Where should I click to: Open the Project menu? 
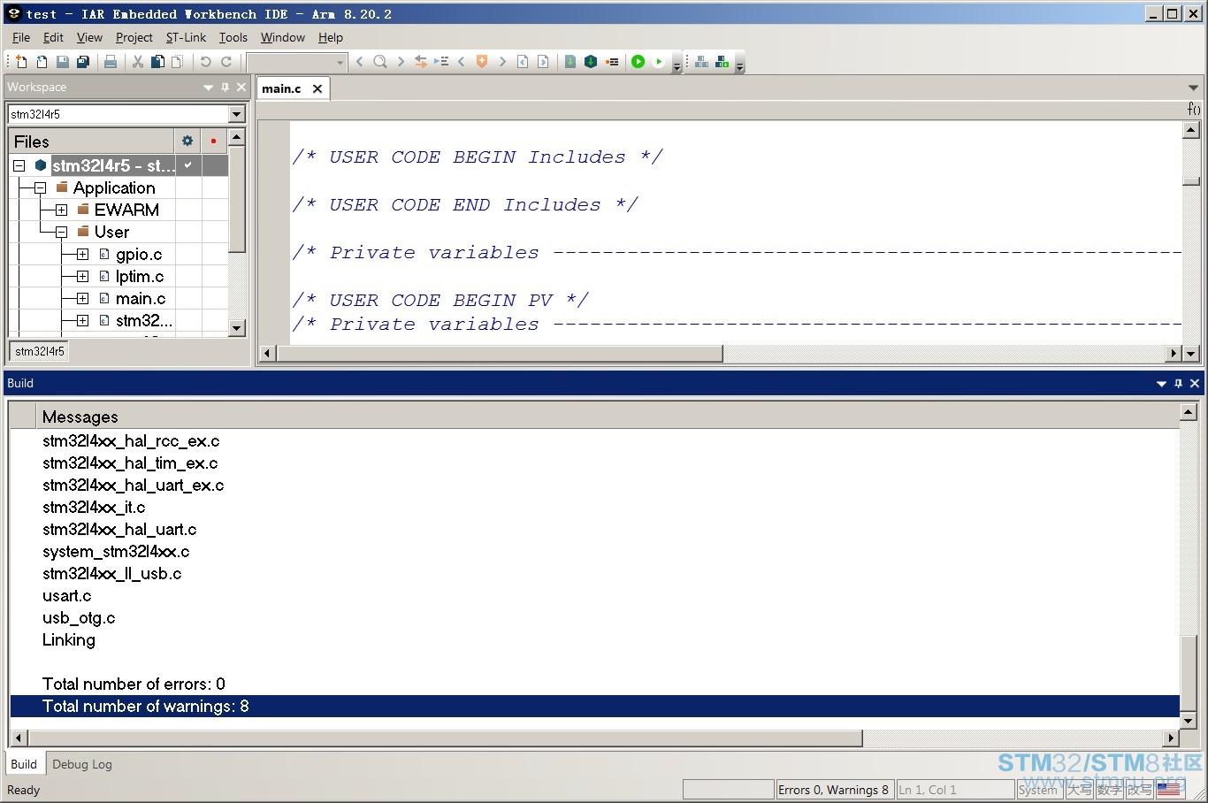point(134,37)
